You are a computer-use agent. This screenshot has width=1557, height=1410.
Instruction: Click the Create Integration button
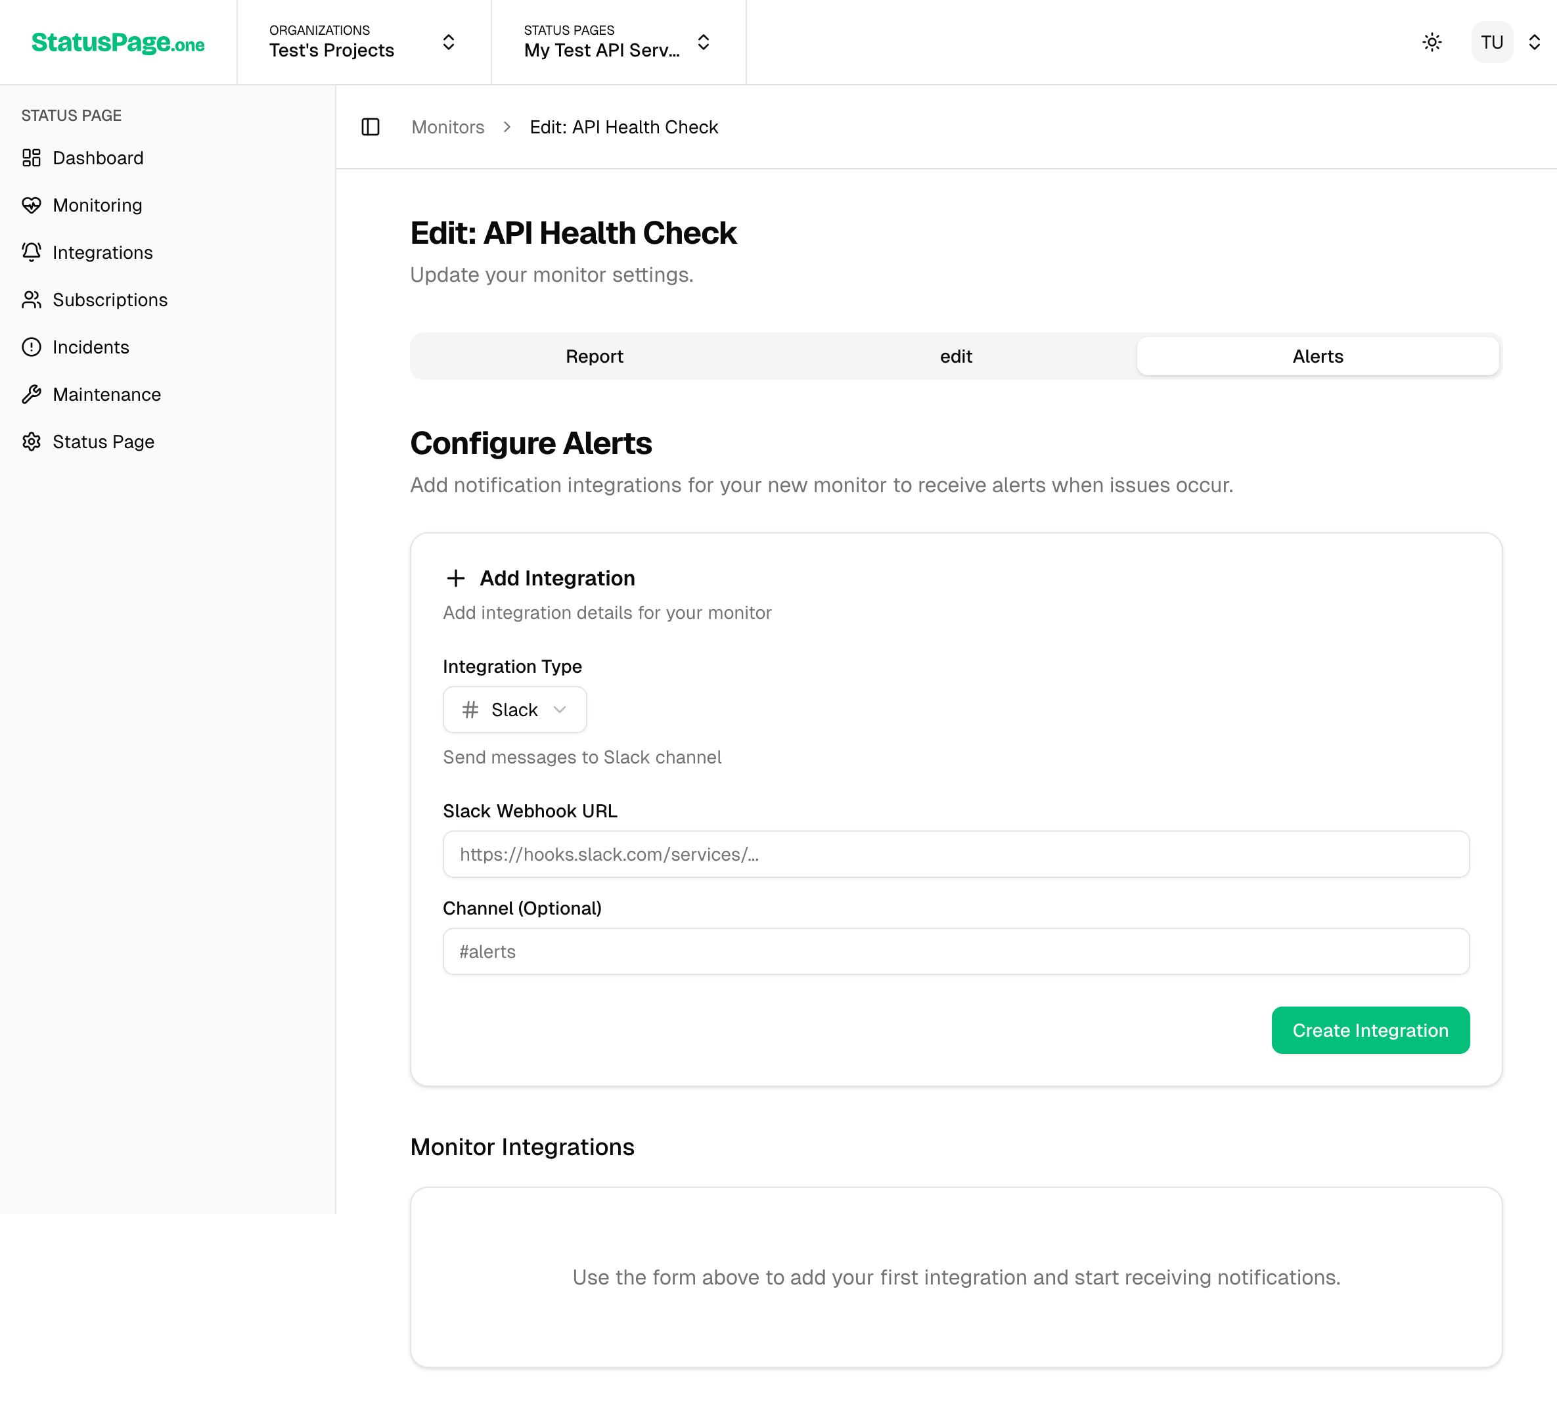(x=1370, y=1030)
